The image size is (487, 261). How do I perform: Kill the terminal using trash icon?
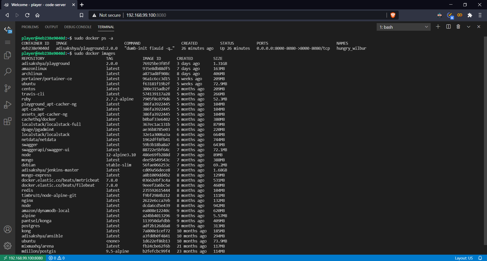pos(458,27)
